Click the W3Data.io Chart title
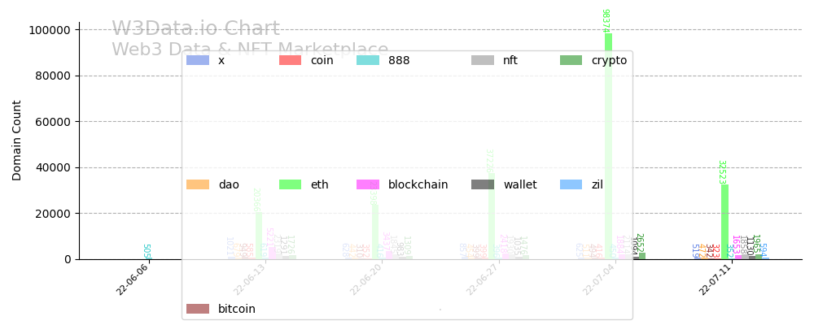The height and width of the screenshot is (325, 814). pyautogui.click(x=195, y=29)
